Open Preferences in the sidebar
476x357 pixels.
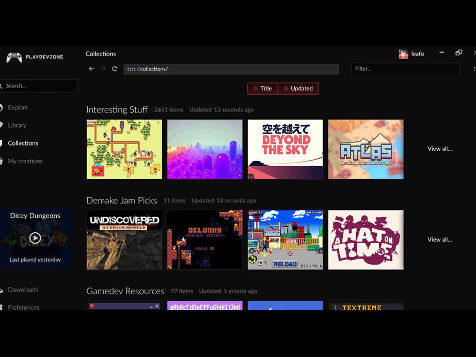(x=23, y=307)
